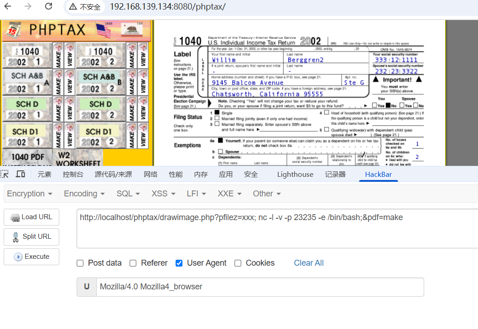Click the User Agent value field

[x=260, y=287]
